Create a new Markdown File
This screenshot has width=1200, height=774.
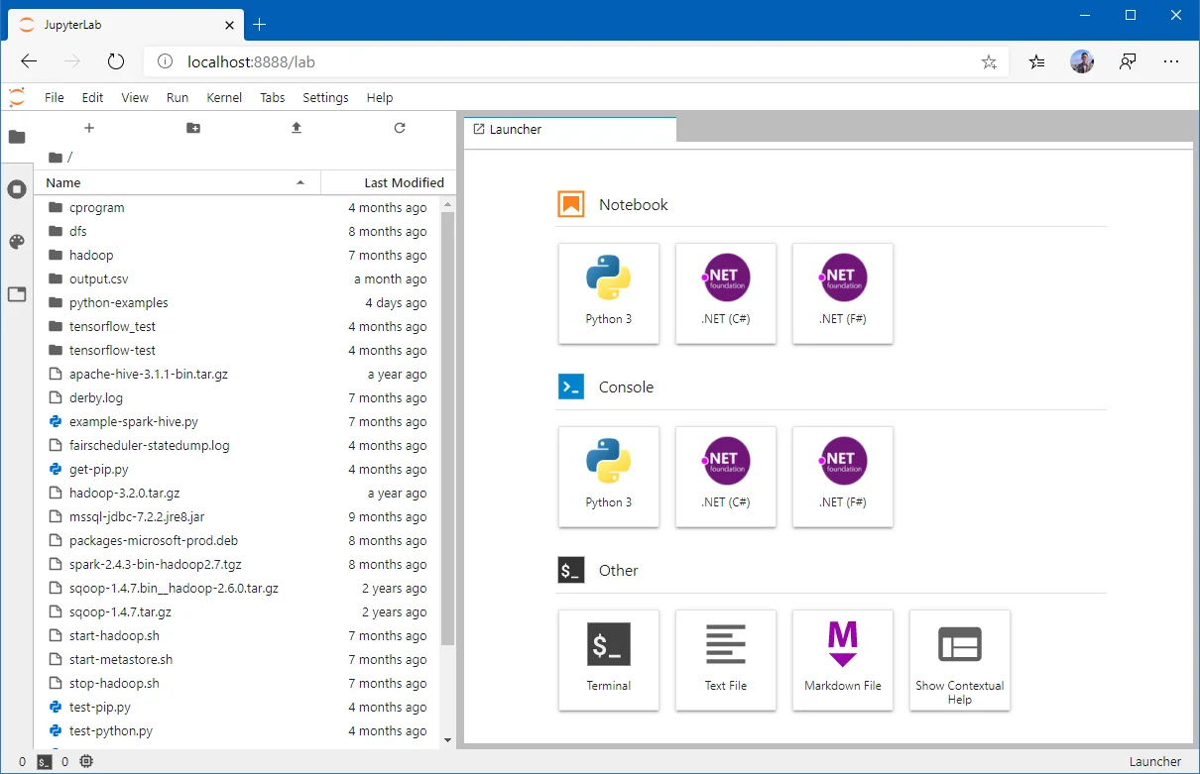coord(843,660)
